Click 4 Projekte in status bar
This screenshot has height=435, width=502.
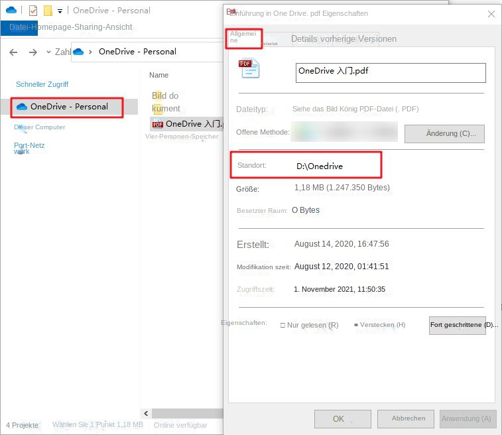pyautogui.click(x=22, y=425)
